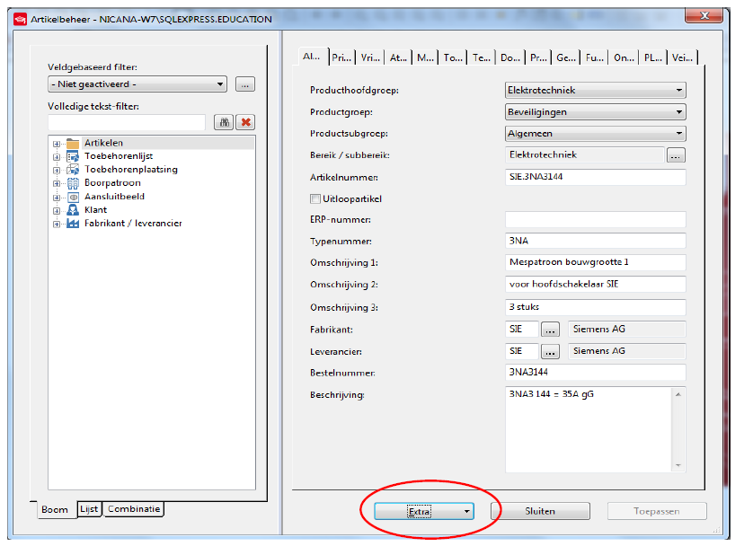Switch to the Vei... tab
The width and height of the screenshot is (753, 555).
682,57
